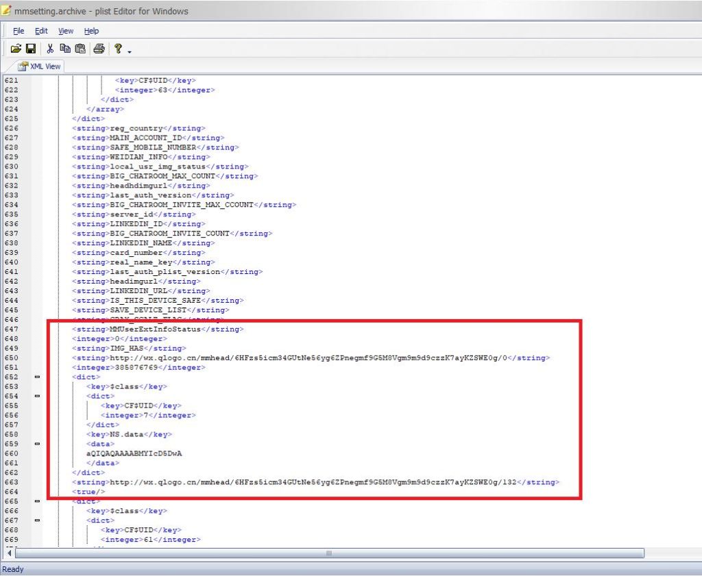Click the CF$UID key on line 655
Image resolution: width=702 pixels, height=576 pixels.
click(141, 405)
